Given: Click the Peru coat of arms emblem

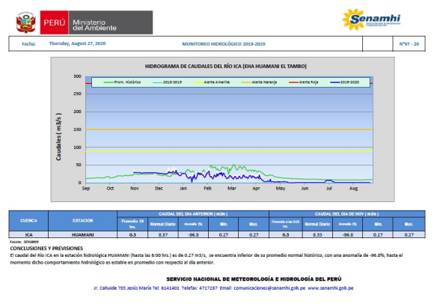Looking at the screenshot, I should (25, 22).
